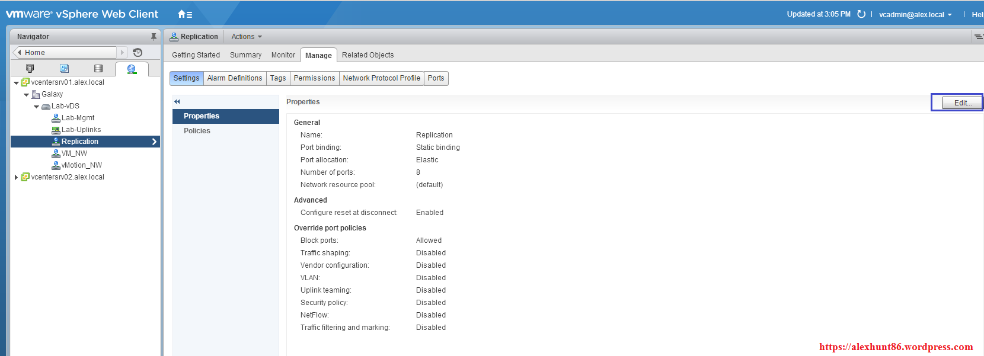Collapse the vcentersrv01.alex.local tree node
The image size is (984, 356).
point(16,83)
